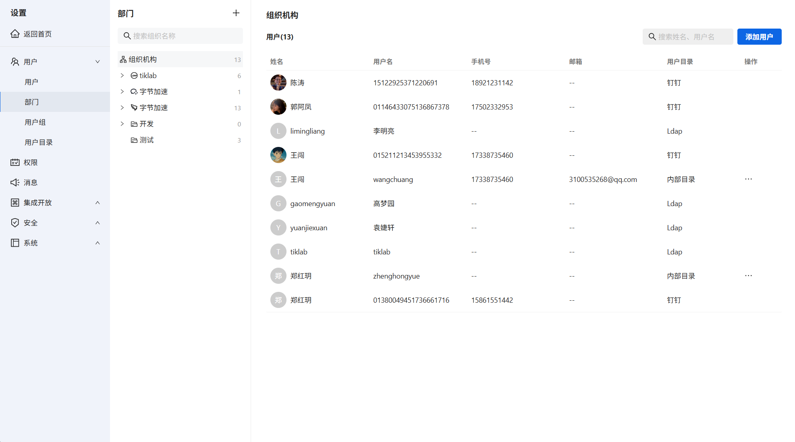Viewport: 795px width, 442px height.
Task: Open the 用户目录 menu item
Action: click(x=39, y=142)
